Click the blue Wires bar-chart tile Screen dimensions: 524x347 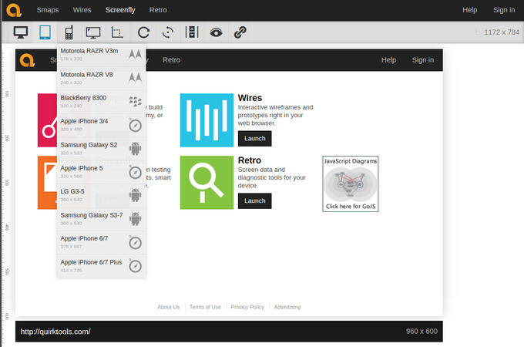pos(207,120)
